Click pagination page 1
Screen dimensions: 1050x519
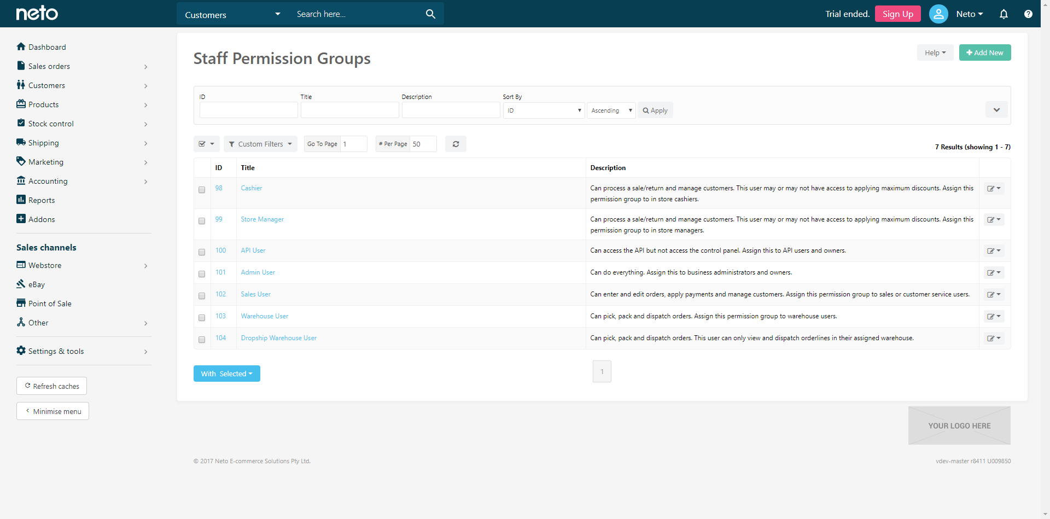pos(602,372)
